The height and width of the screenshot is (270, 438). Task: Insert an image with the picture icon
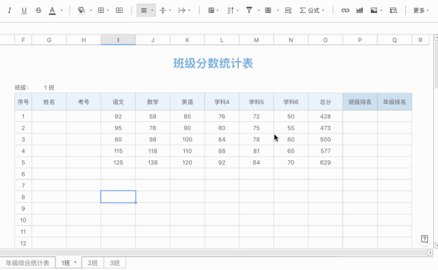[374, 10]
